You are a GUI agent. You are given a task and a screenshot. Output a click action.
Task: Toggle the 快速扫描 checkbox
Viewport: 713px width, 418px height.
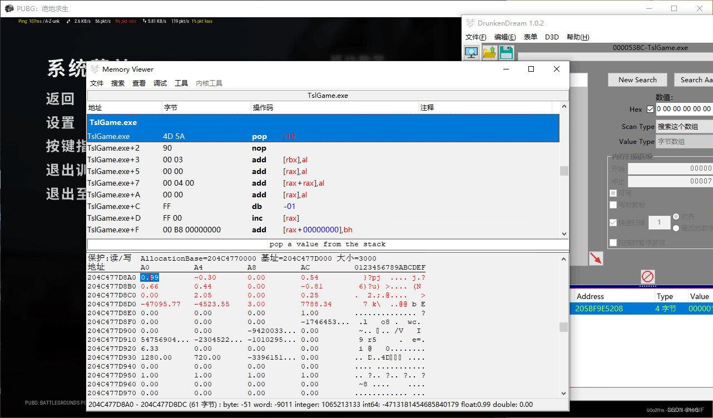point(613,222)
